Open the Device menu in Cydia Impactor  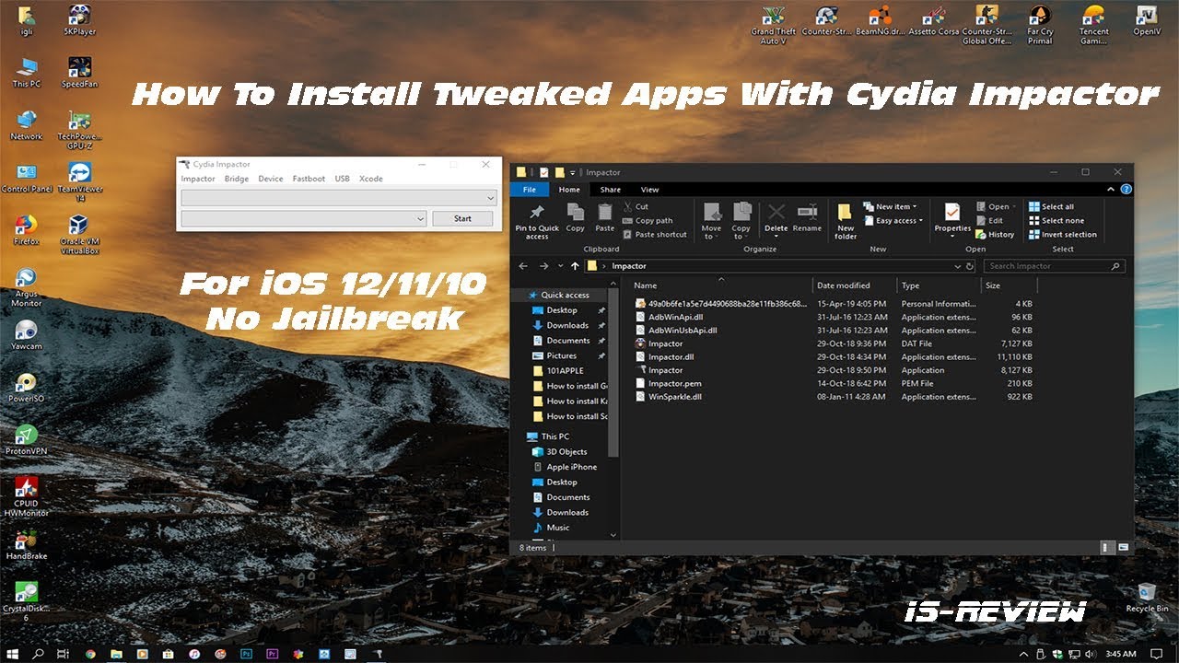[x=271, y=179]
